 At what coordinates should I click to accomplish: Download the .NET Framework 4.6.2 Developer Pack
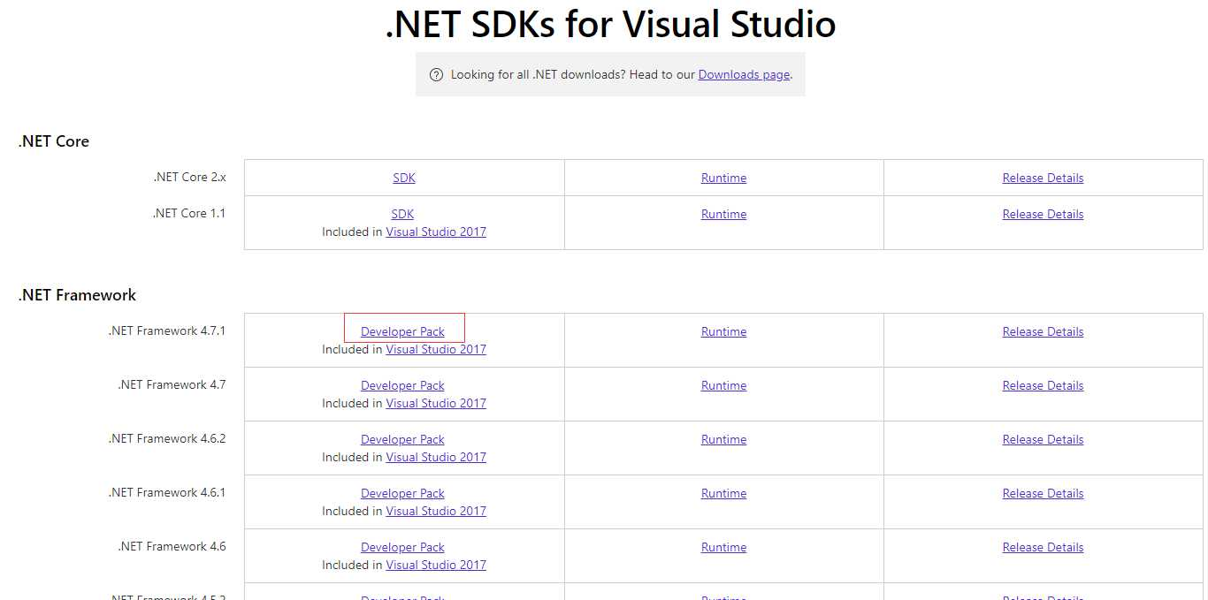[402, 438]
